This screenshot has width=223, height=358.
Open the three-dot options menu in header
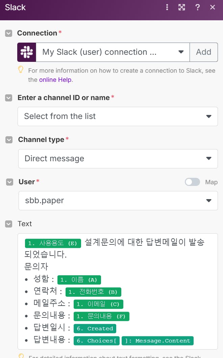click(167, 7)
